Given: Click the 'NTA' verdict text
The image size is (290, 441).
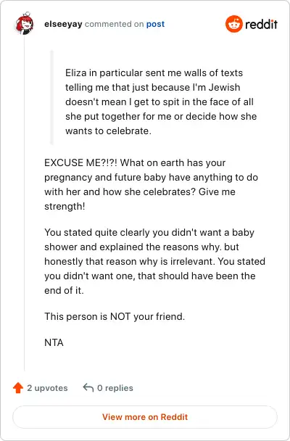Looking at the screenshot, I should pyautogui.click(x=54, y=342).
